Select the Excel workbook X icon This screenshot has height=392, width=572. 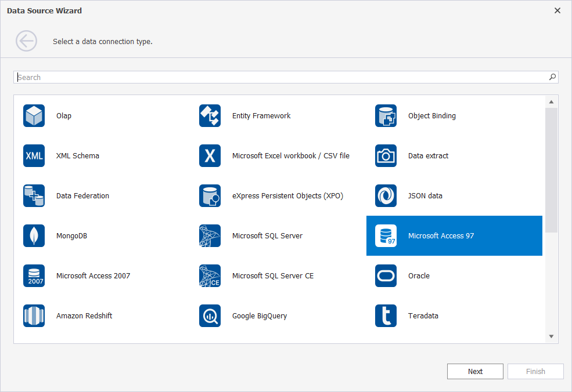(x=210, y=155)
